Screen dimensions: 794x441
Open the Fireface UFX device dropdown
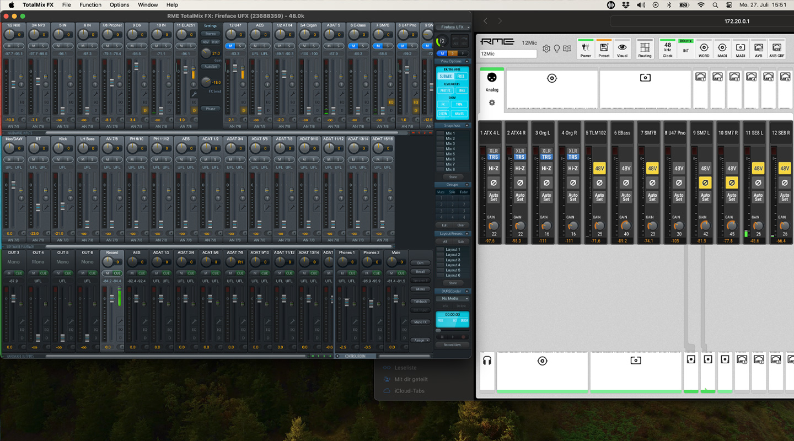453,27
